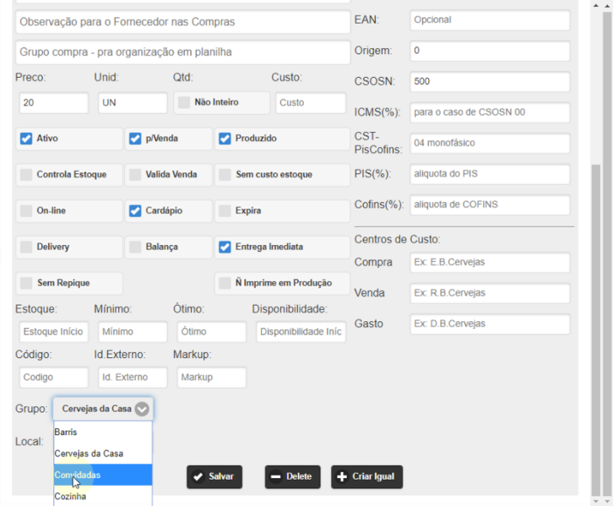Screen dimensions: 613x506
Task: Click the Unid field showing UN
Action: 133,103
